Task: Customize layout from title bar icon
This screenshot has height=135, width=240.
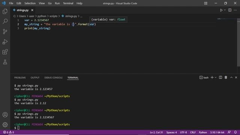Action: 206,3
